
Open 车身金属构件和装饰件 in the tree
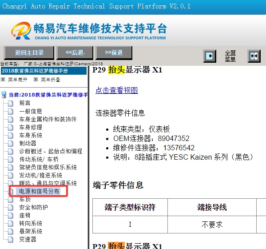(48, 119)
